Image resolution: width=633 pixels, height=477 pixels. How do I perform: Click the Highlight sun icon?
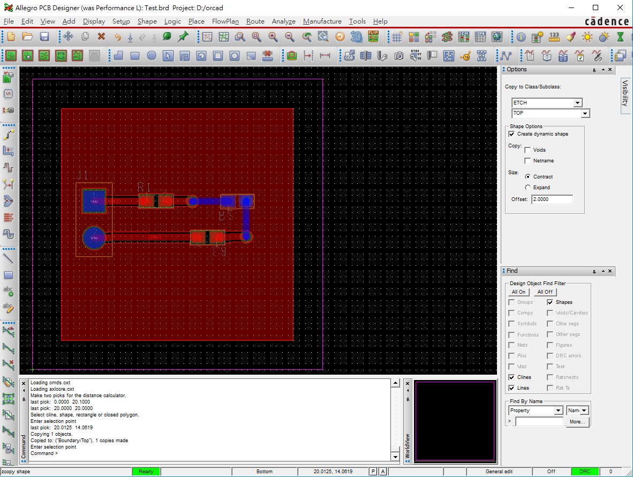[x=587, y=37]
